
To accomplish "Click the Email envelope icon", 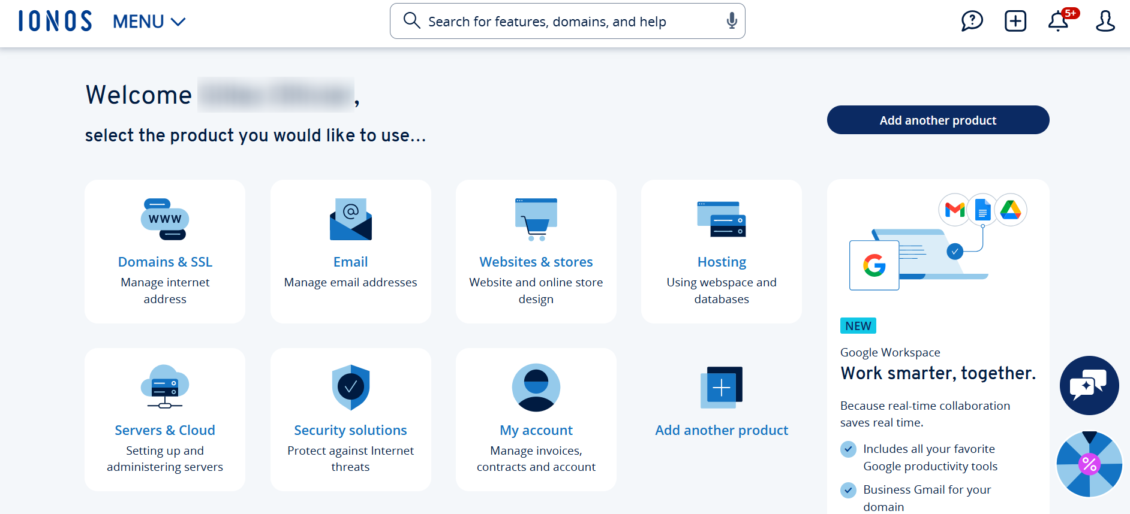I will (x=351, y=219).
